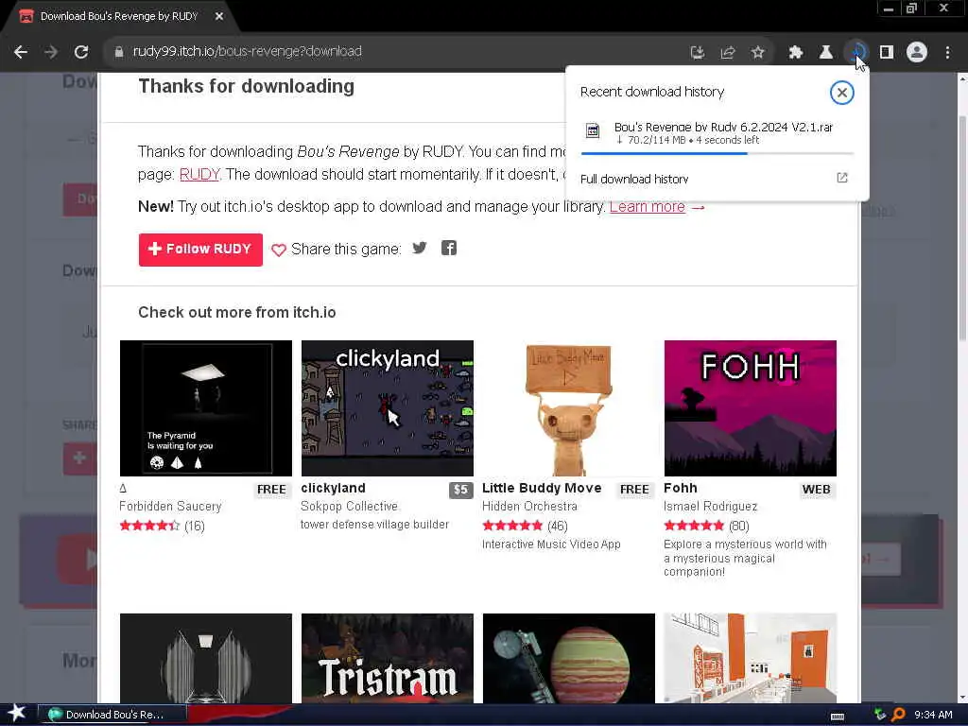Reload the current page
The width and height of the screenshot is (968, 726).
[81, 52]
